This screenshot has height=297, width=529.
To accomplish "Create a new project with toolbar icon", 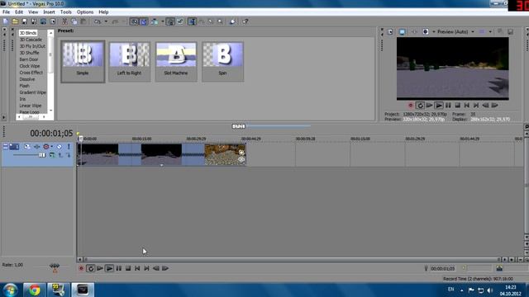I will coord(6,21).
